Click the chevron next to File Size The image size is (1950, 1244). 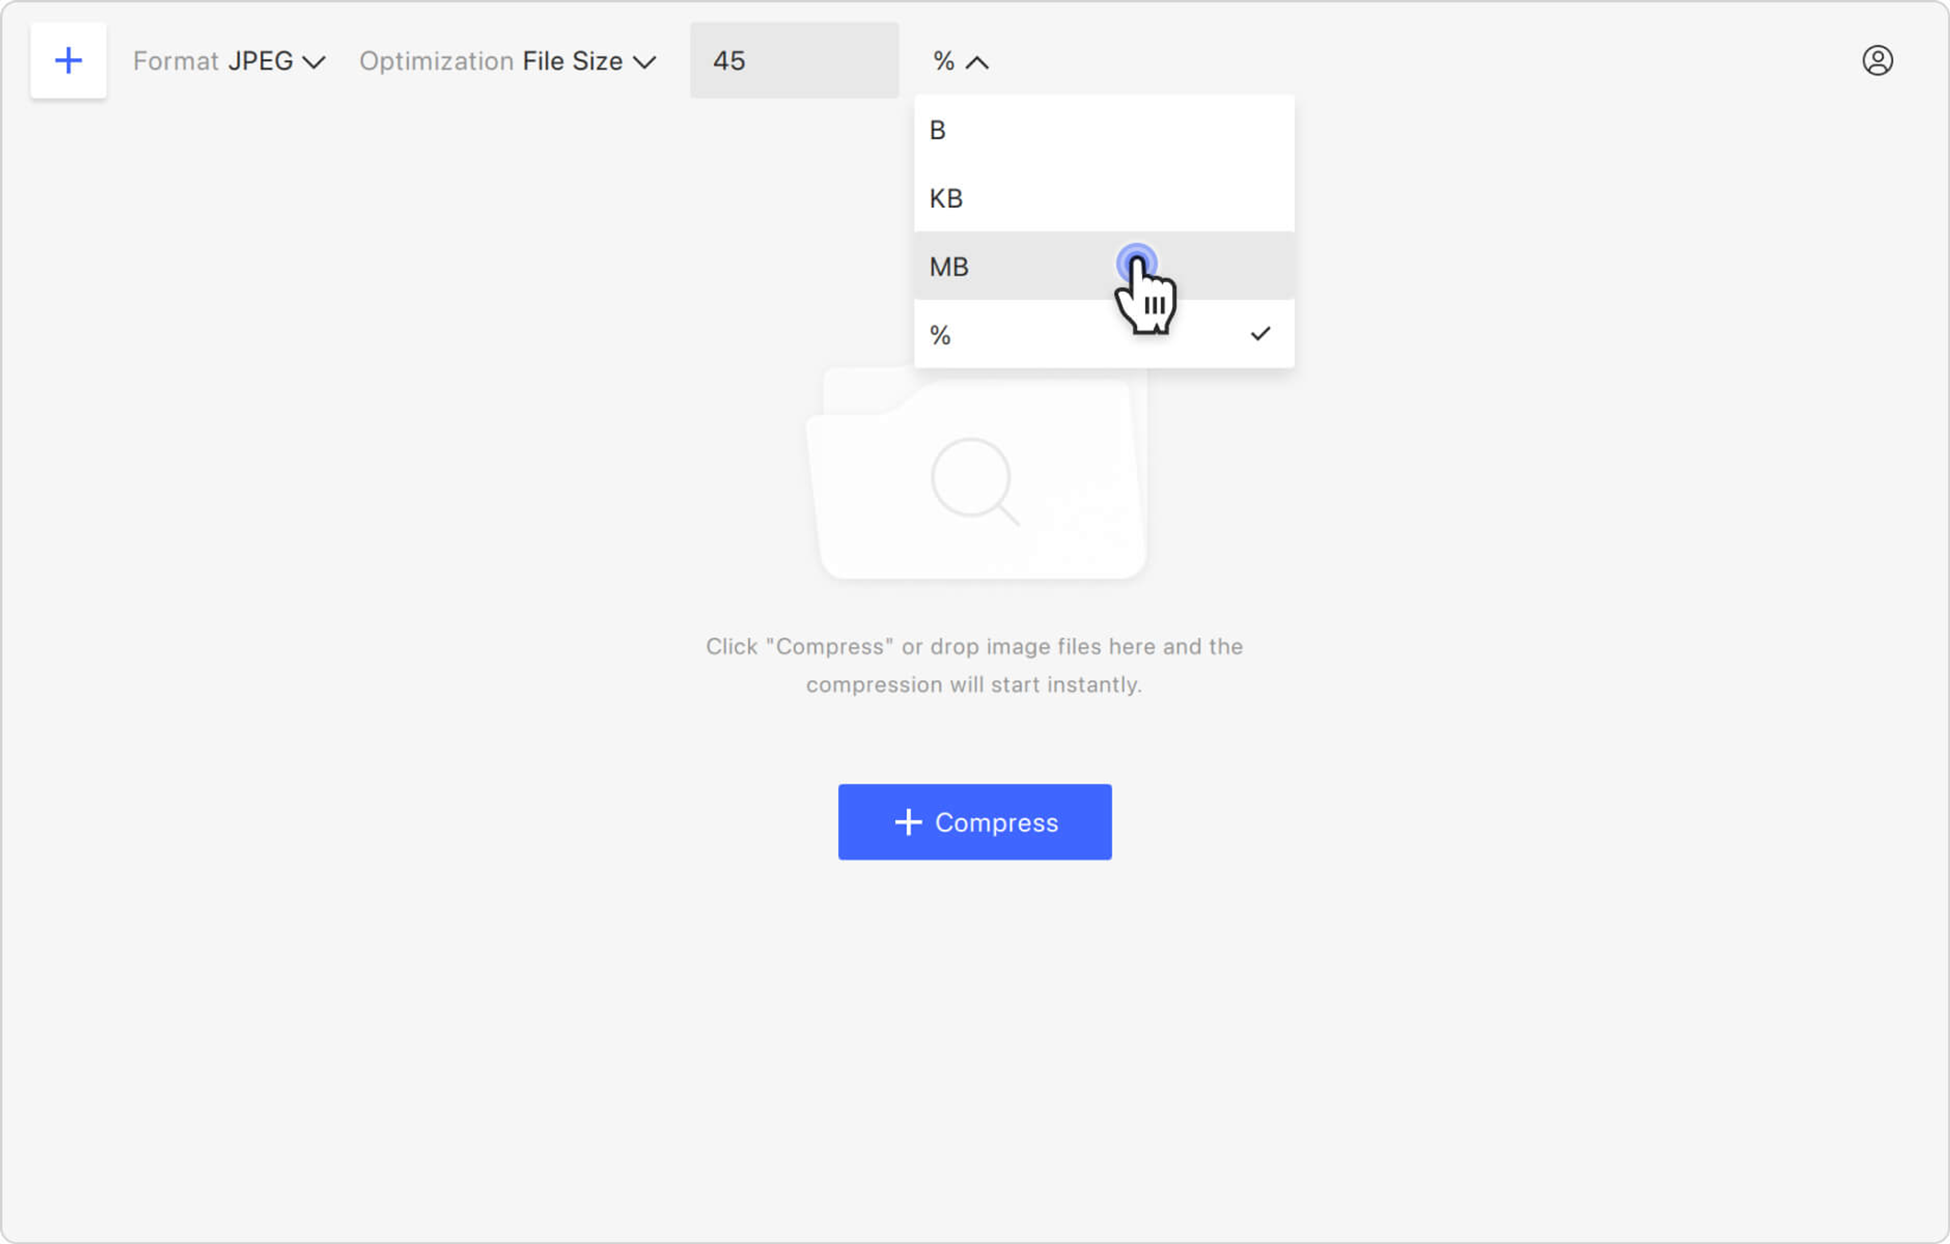pyautogui.click(x=644, y=62)
